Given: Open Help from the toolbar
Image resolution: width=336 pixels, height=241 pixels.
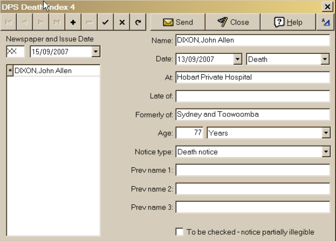Looking at the screenshot, I should (288, 22).
